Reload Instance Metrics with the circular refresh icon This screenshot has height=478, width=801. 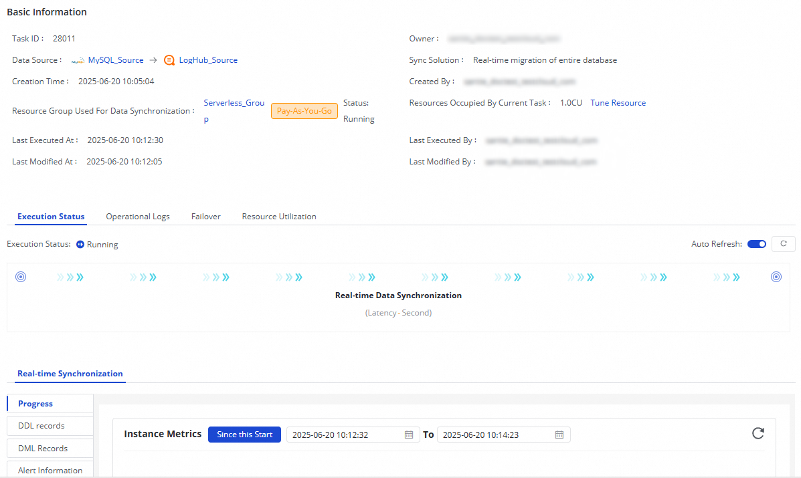(758, 433)
